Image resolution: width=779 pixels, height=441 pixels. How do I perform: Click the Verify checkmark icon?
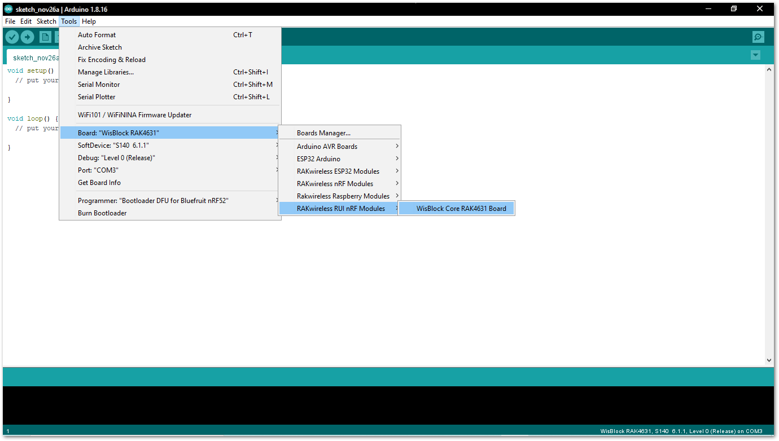[12, 37]
